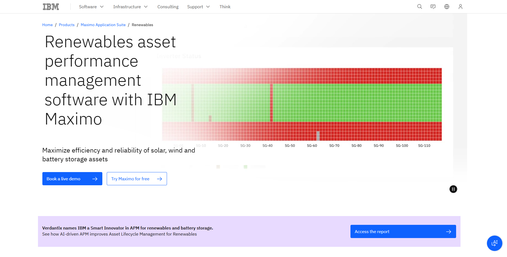Open Products breadcrumb link
507x257 pixels.
click(x=67, y=25)
